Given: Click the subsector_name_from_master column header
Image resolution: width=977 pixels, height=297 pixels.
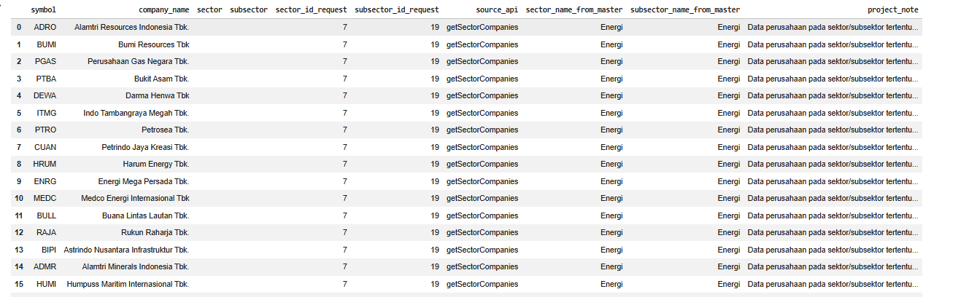Looking at the screenshot, I should pyautogui.click(x=685, y=10).
